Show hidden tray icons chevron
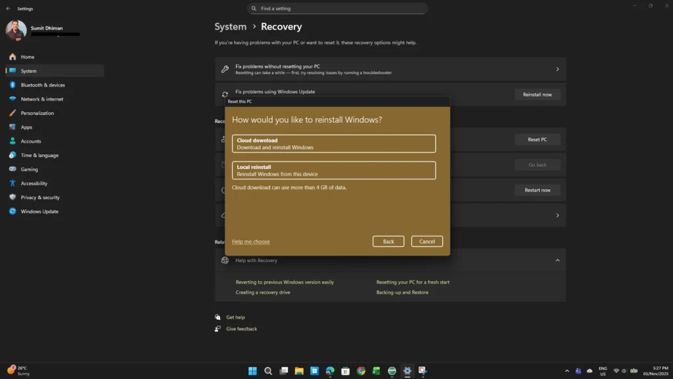The width and height of the screenshot is (673, 379). (x=567, y=371)
